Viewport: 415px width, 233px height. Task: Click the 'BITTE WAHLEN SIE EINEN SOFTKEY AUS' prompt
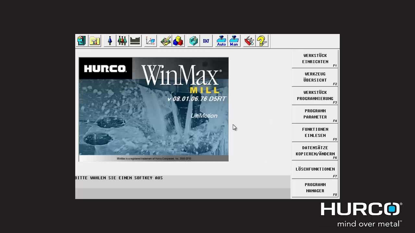pyautogui.click(x=119, y=178)
